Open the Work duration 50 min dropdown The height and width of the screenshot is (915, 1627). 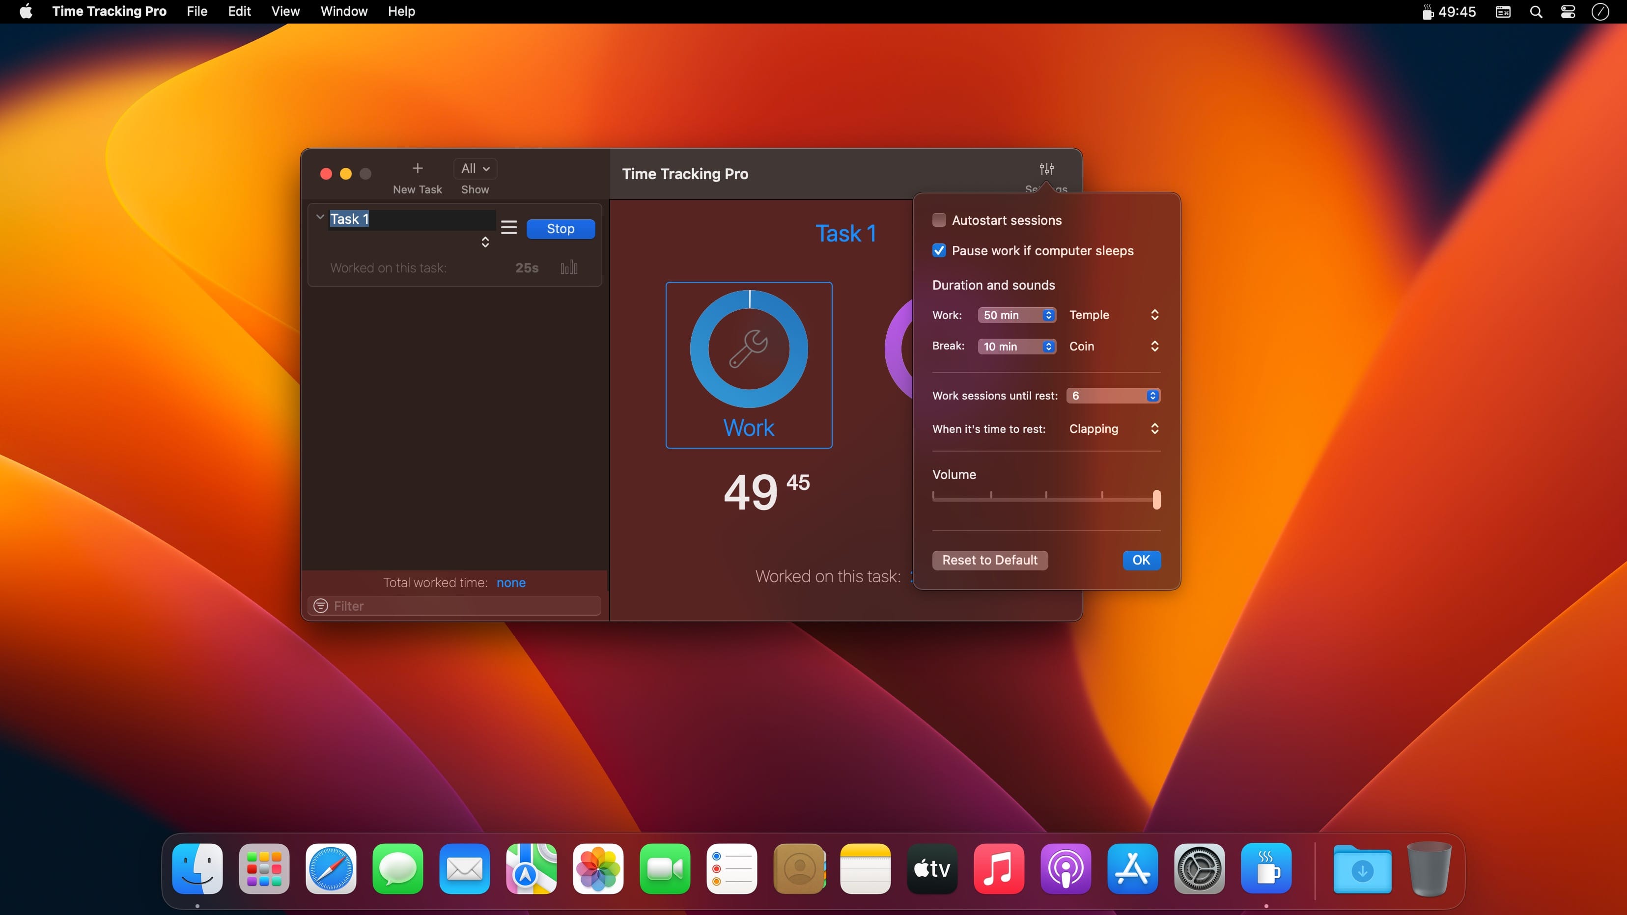point(1017,315)
